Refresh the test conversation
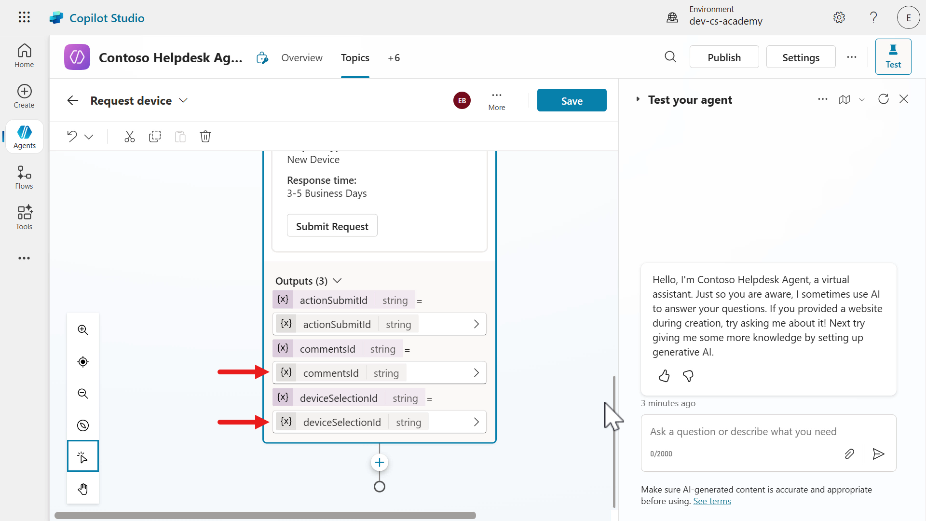This screenshot has height=521, width=926. tap(883, 99)
